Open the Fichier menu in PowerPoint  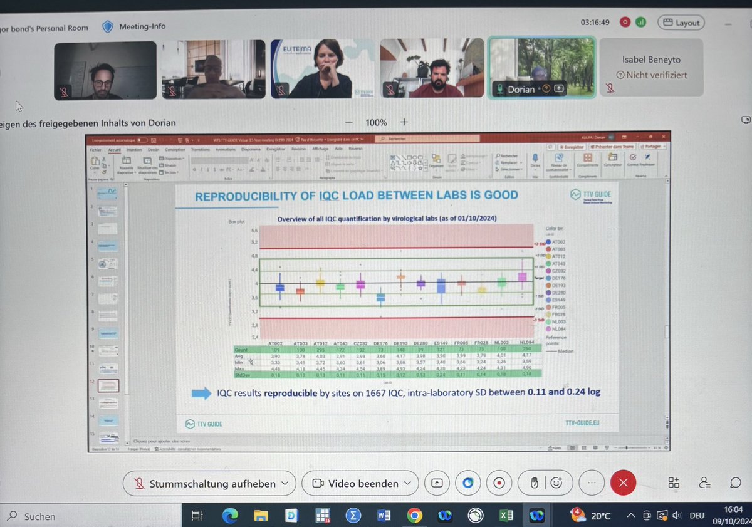tap(96, 149)
